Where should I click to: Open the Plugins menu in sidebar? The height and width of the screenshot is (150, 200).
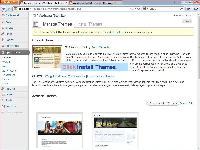click(10, 89)
